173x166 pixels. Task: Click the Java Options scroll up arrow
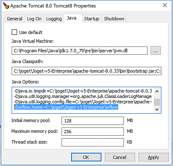coord(157,91)
